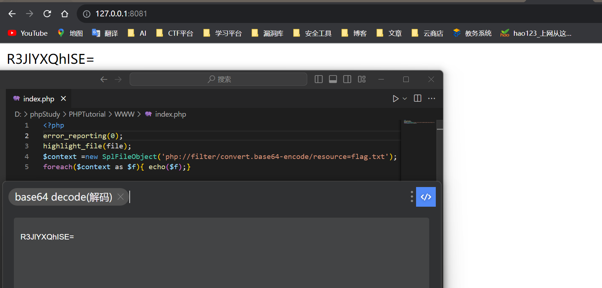Click the PHPTutorial breadcrumb
Image resolution: width=602 pixels, height=288 pixels.
[87, 114]
